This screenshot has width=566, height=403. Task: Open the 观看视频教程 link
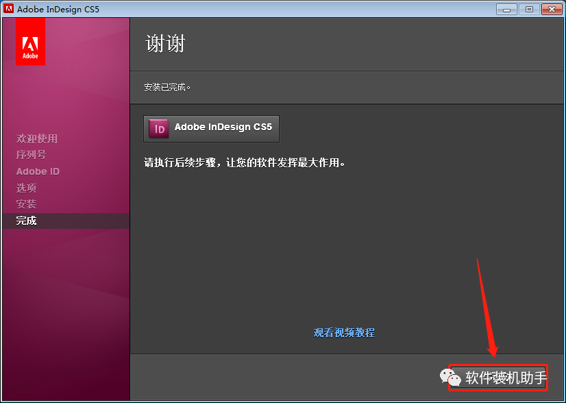pyautogui.click(x=344, y=332)
